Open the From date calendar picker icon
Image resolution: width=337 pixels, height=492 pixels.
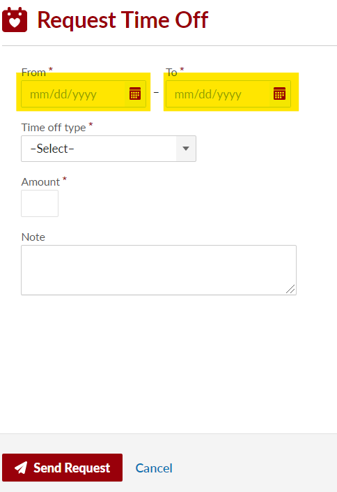(135, 94)
